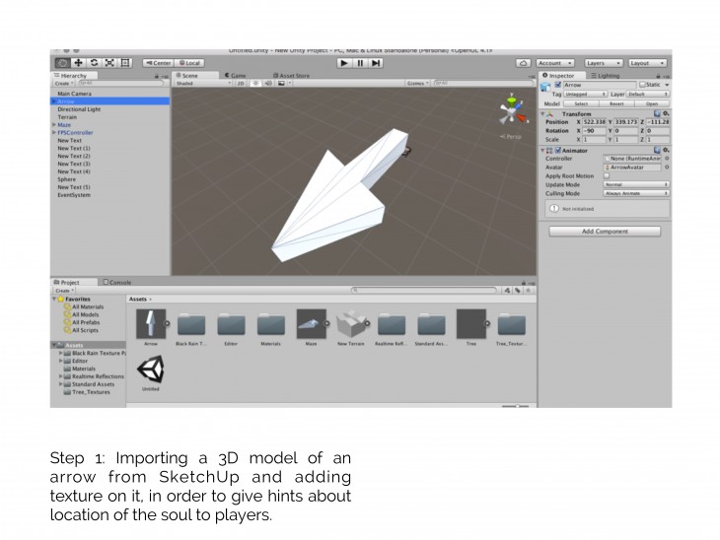Toggle 2D view mode in Scene
Screen dimensions: 720x540
pyautogui.click(x=240, y=84)
